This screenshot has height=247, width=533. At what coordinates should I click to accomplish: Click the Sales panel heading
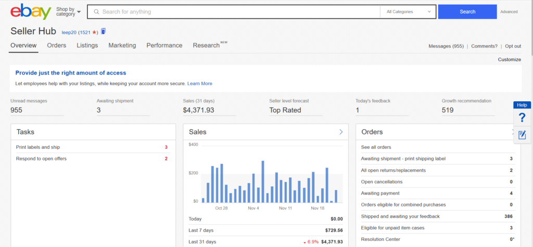pyautogui.click(x=197, y=132)
